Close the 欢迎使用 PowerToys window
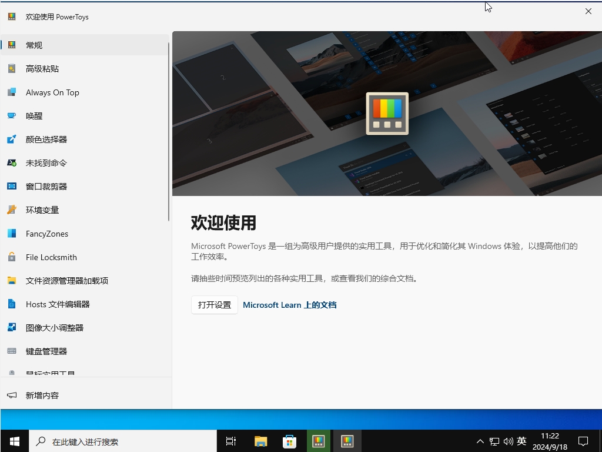Viewport: 602px width, 452px height. (588, 11)
